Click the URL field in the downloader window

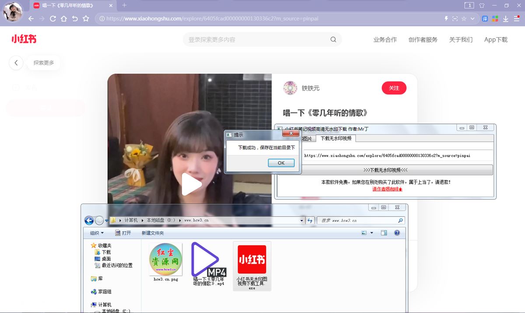(x=397, y=155)
